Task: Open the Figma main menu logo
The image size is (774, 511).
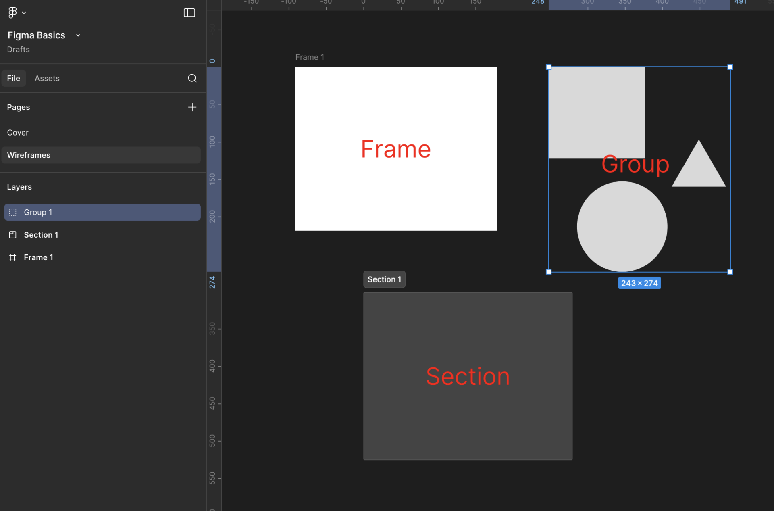Action: coord(12,13)
